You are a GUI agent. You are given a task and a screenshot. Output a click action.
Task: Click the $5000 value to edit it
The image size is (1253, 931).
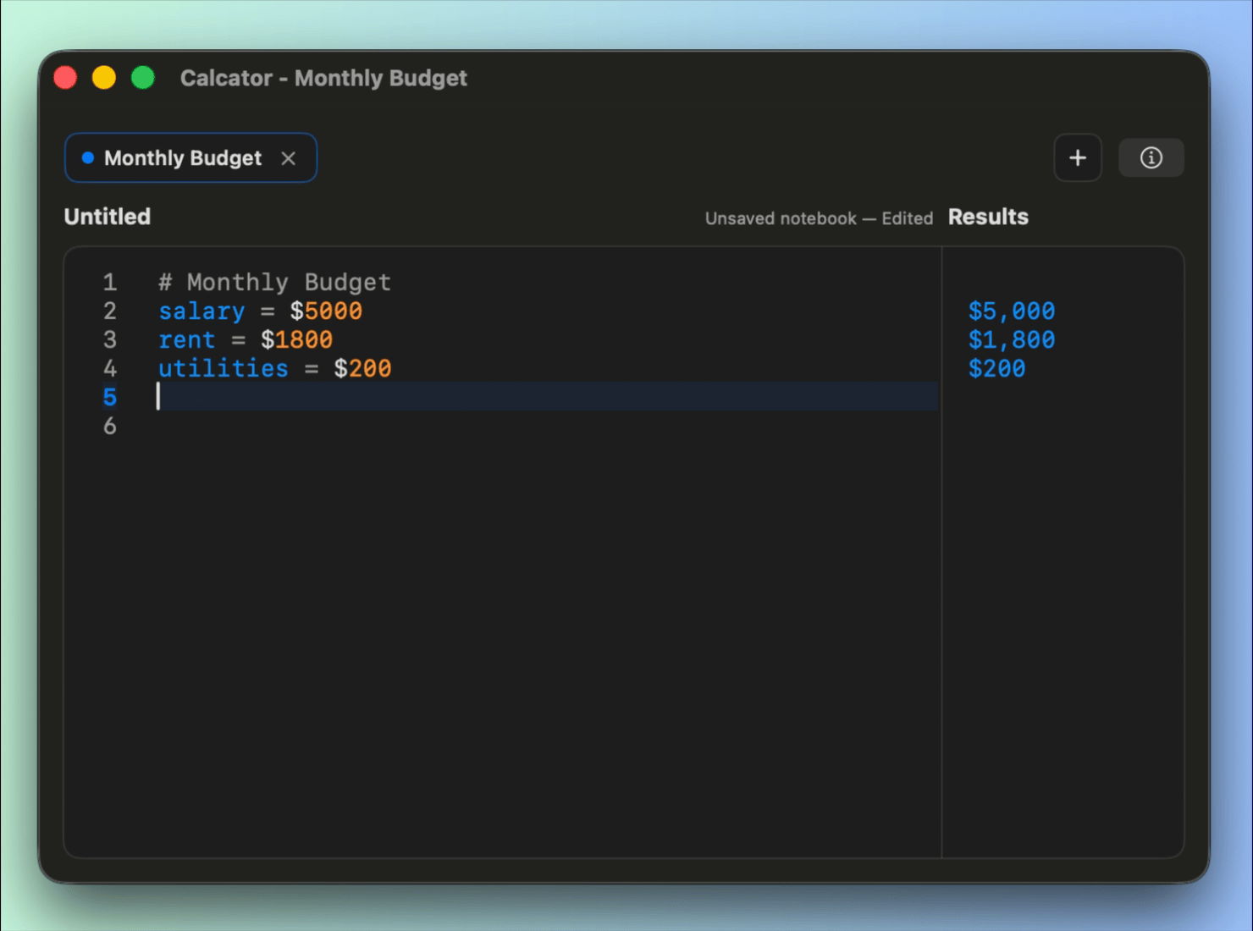point(332,311)
